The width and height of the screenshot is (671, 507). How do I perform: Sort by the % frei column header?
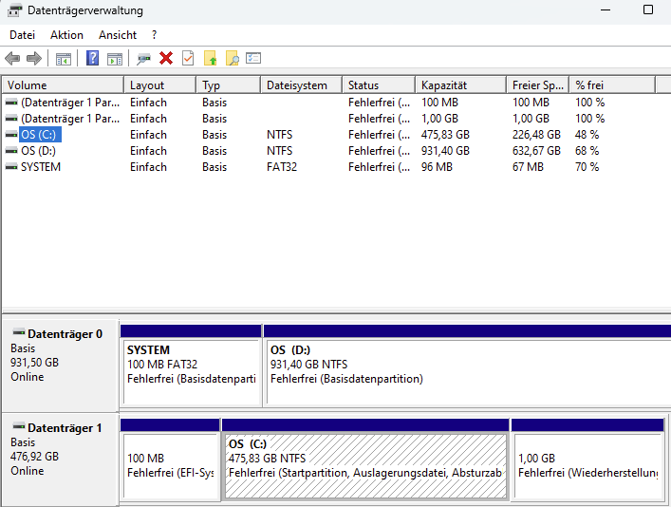coord(612,85)
